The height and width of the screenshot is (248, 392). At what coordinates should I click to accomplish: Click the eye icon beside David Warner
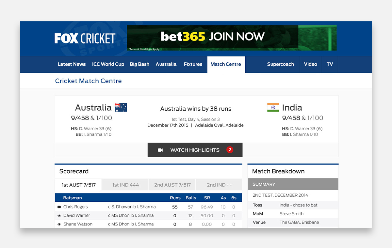[x=59, y=216]
